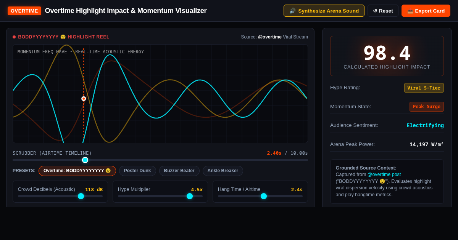Screen dimensions: 458x240
Task: Click the playhead marker on the waveform
Action: pyautogui.click(x=84, y=99)
